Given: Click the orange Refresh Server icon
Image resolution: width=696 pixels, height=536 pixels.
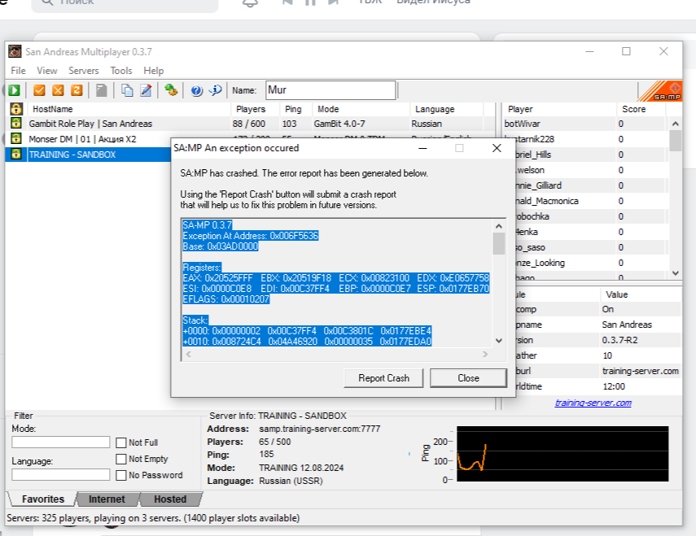Looking at the screenshot, I should pyautogui.click(x=77, y=90).
